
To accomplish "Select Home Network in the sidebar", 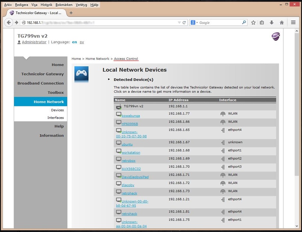I will tap(41, 102).
